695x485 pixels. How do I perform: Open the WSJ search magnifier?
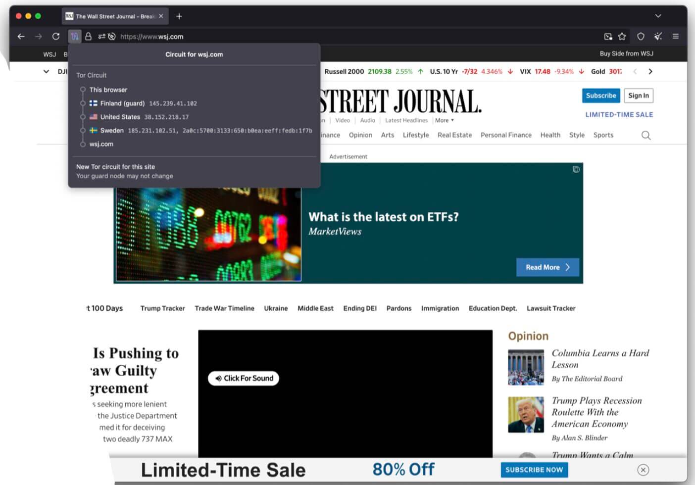[x=646, y=135]
